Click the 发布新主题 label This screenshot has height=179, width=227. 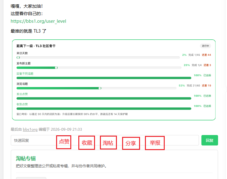tap(23, 63)
